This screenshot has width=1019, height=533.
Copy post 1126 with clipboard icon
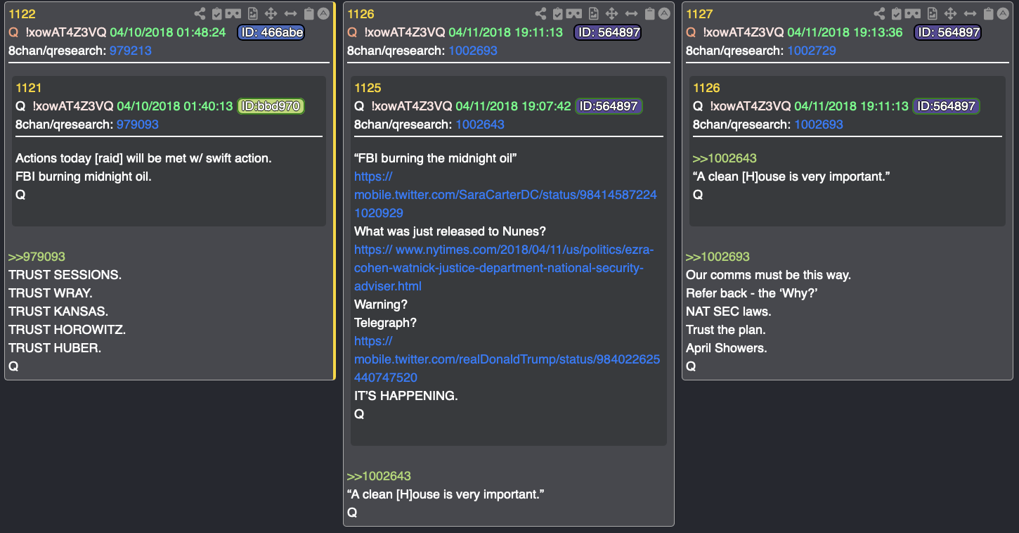pyautogui.click(x=649, y=13)
